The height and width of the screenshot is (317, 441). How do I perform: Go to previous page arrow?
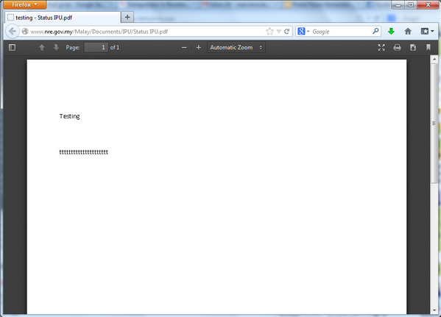[x=42, y=48]
